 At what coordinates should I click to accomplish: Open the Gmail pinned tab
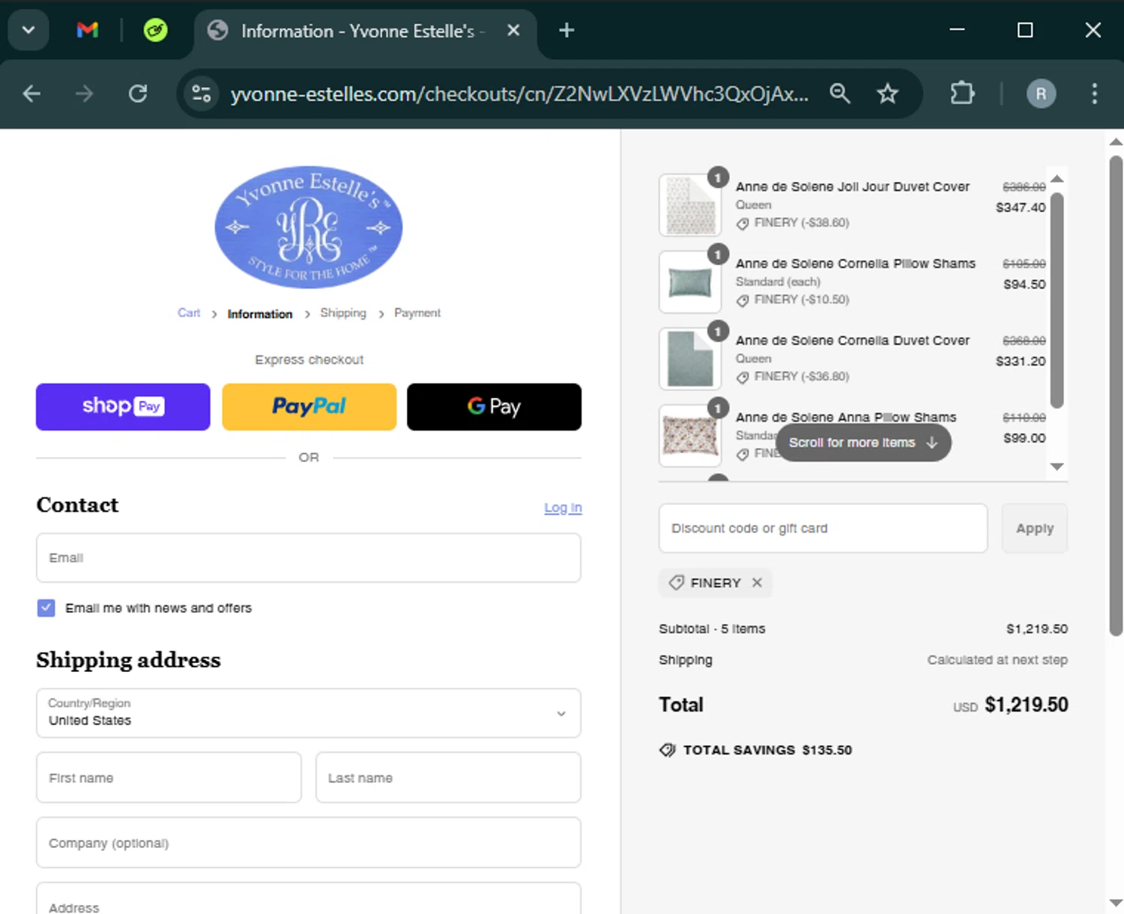pyautogui.click(x=88, y=30)
